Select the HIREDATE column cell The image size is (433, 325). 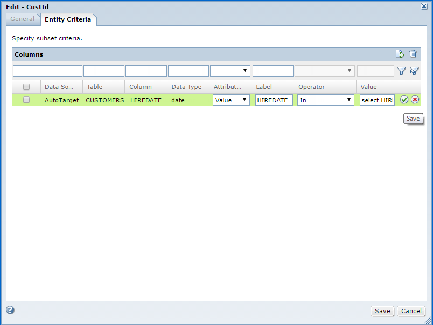(146, 100)
